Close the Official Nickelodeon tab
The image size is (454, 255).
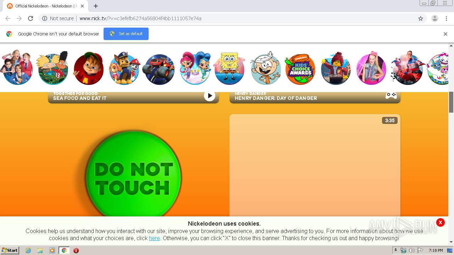pos(82,6)
